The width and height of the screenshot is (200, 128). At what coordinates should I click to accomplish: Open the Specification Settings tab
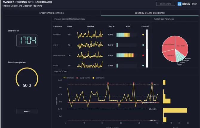coord(51,13)
